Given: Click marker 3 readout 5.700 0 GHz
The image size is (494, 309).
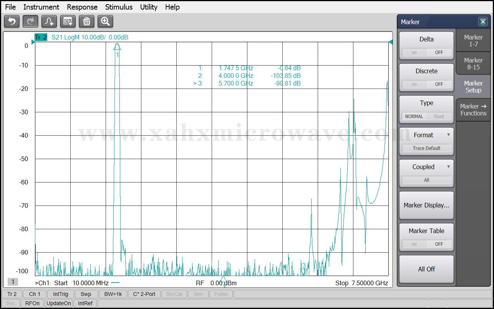Looking at the screenshot, I should pyautogui.click(x=236, y=83).
